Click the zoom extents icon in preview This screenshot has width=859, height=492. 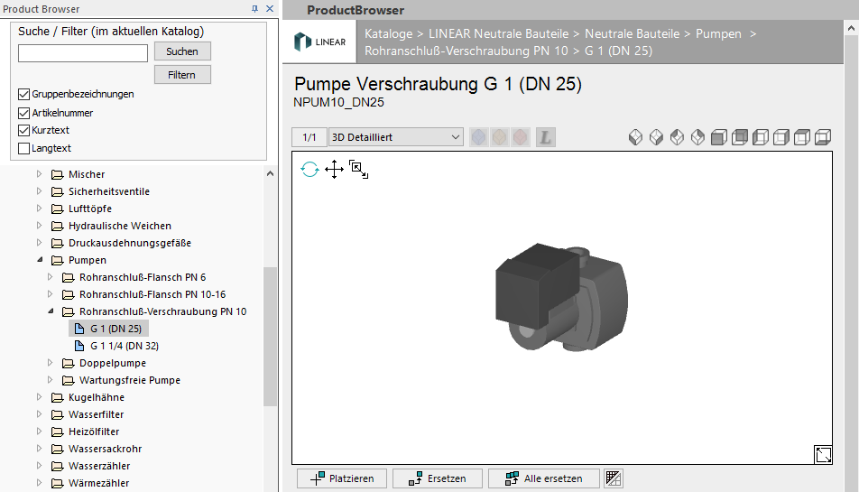point(358,170)
